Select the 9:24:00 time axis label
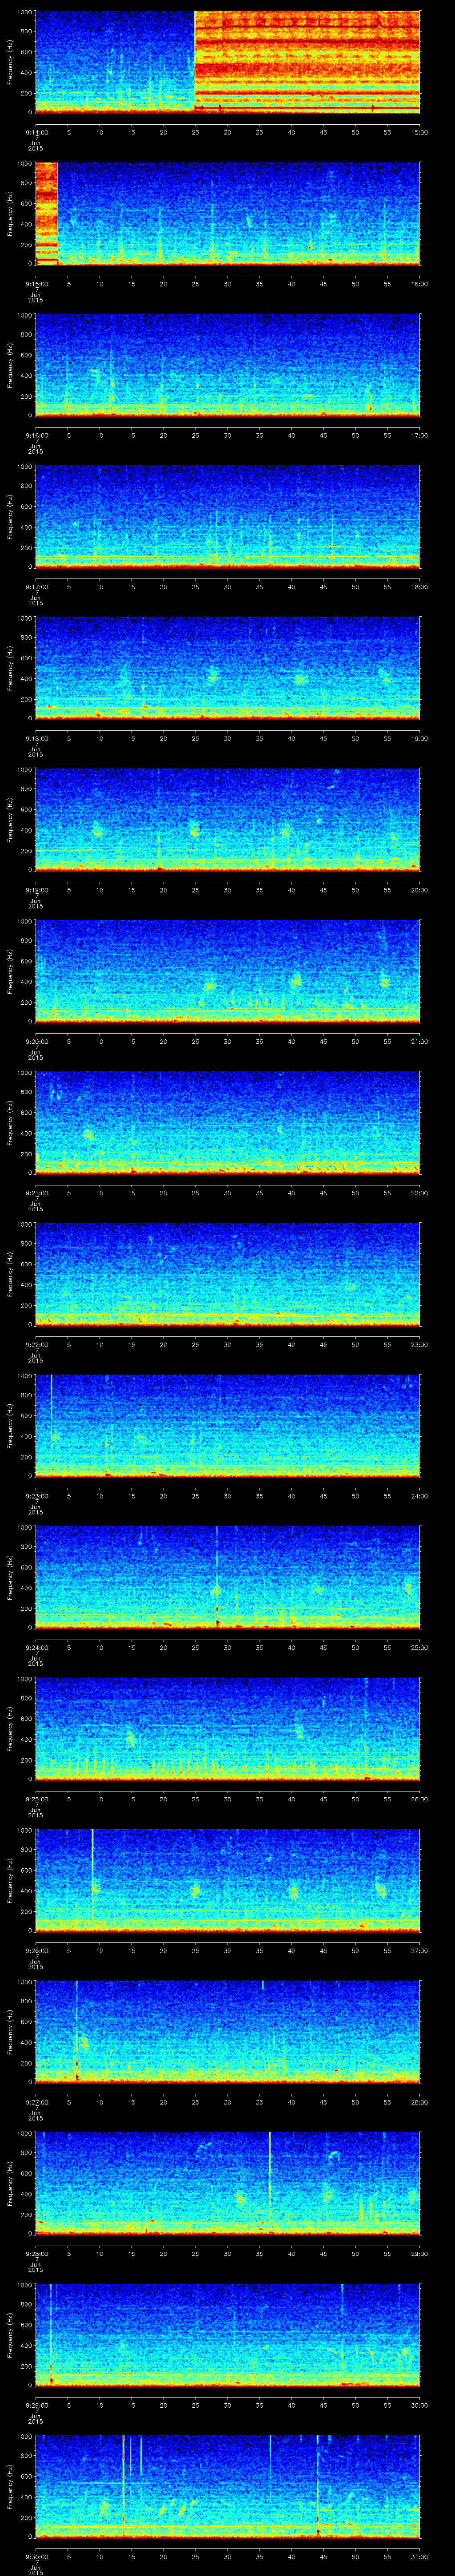This screenshot has height=2576, width=455. tap(36, 1647)
